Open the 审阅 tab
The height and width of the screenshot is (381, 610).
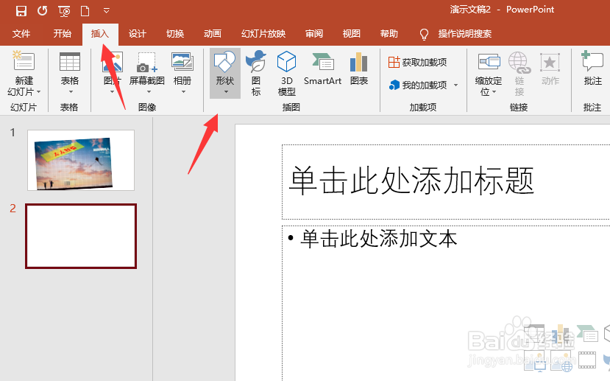click(x=314, y=34)
